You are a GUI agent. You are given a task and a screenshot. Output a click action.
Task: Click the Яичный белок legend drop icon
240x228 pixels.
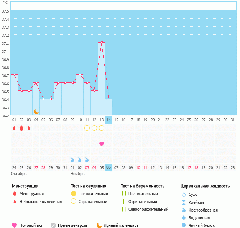tap(184, 225)
